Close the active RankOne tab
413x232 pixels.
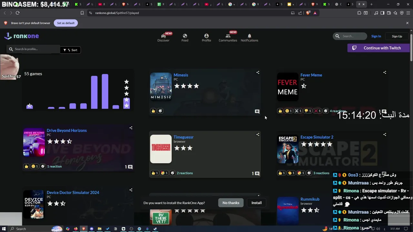(364, 4)
